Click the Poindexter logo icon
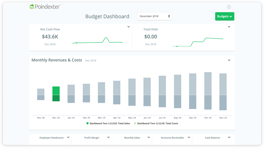Image resolution: width=264 pixels, height=148 pixels. point(32,7)
